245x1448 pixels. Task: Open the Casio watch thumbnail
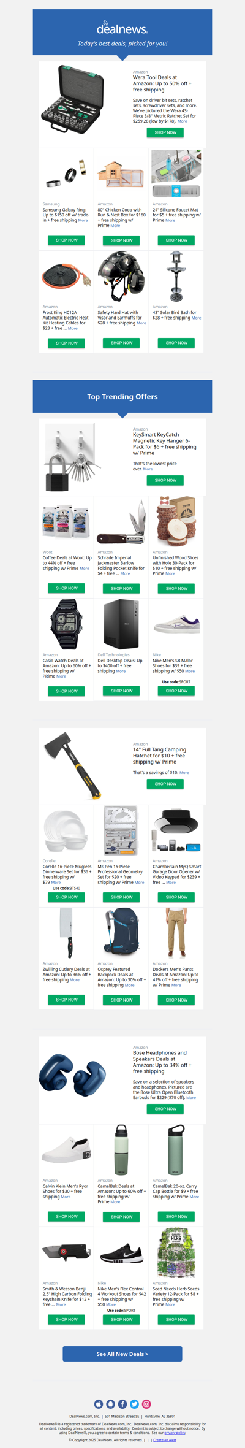tap(66, 624)
